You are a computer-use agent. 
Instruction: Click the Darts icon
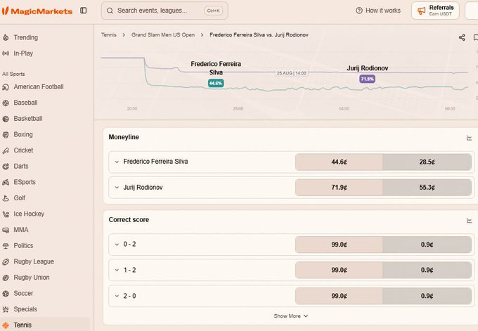tap(6, 167)
